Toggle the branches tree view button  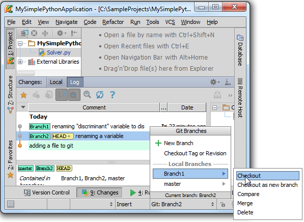[x=62, y=95]
